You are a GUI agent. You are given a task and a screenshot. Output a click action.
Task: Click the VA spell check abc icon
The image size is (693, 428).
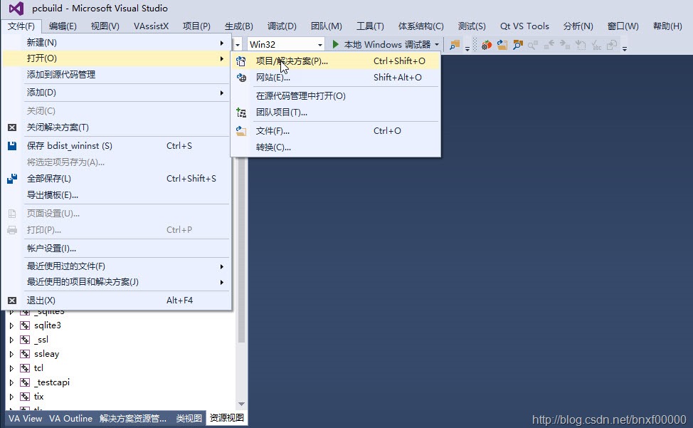[596, 45]
